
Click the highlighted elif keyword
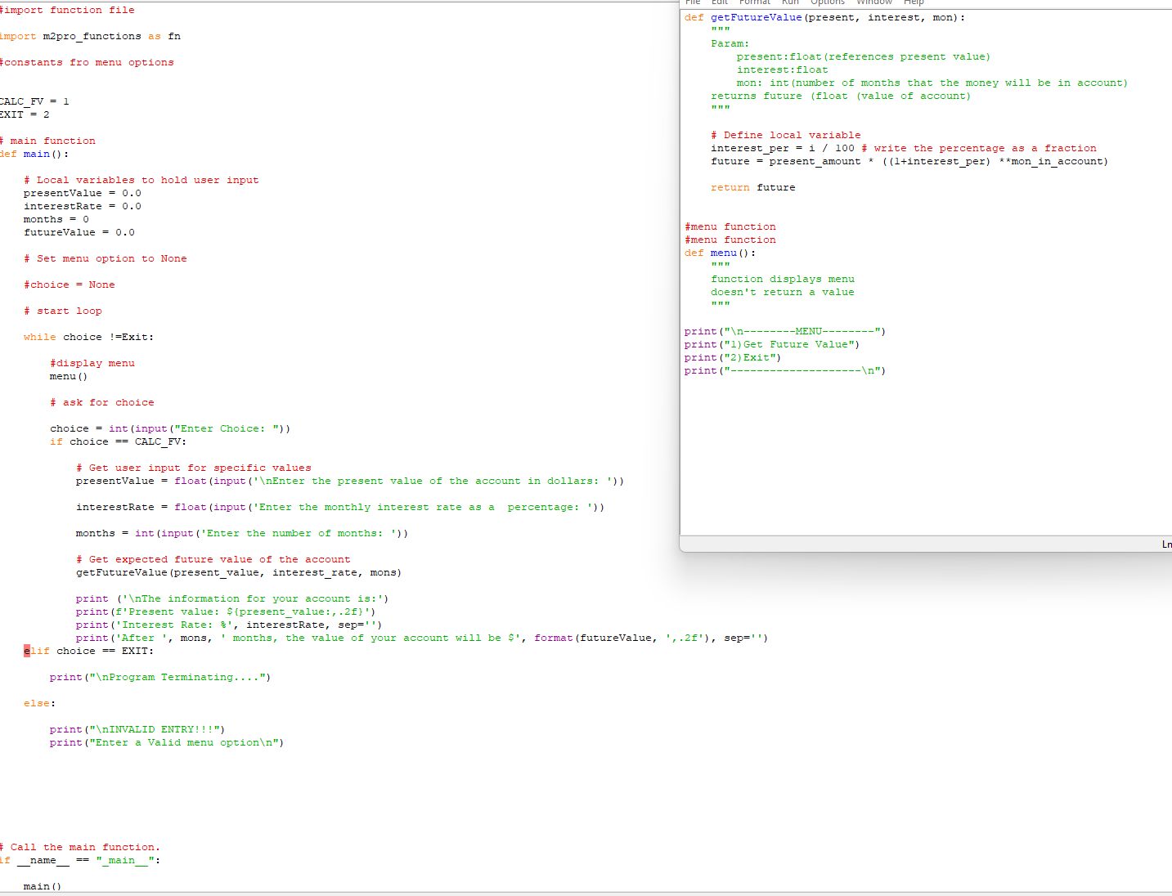[x=34, y=651]
